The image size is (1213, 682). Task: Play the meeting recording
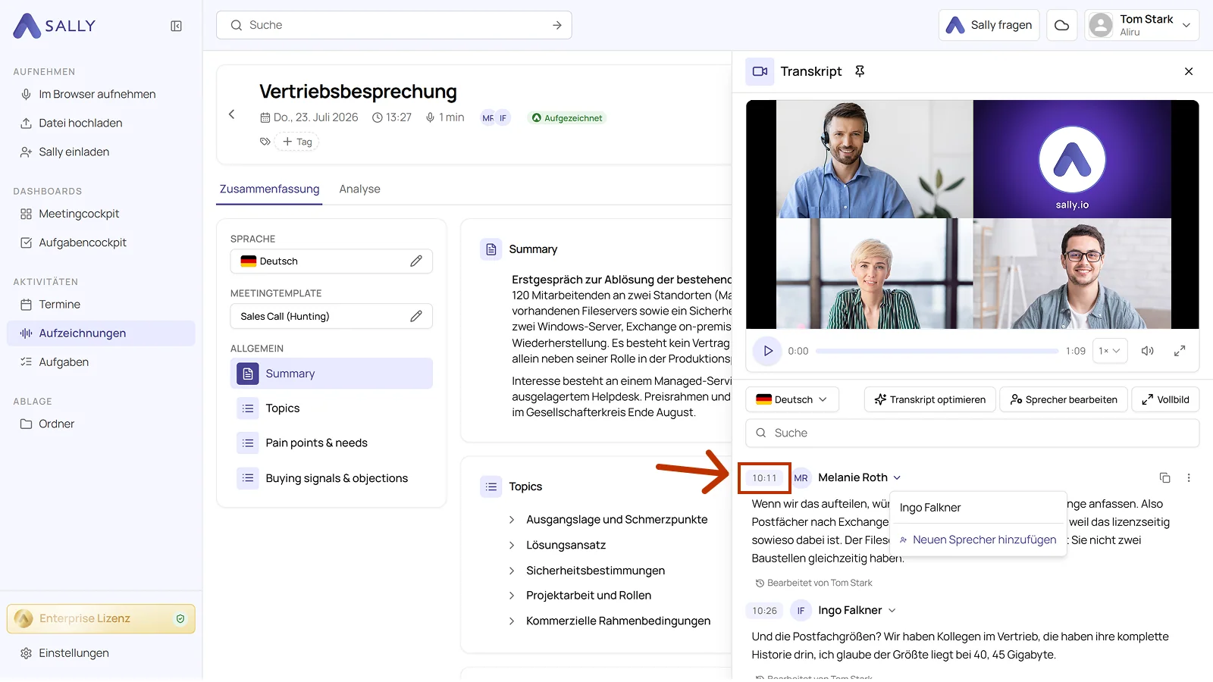tap(767, 351)
